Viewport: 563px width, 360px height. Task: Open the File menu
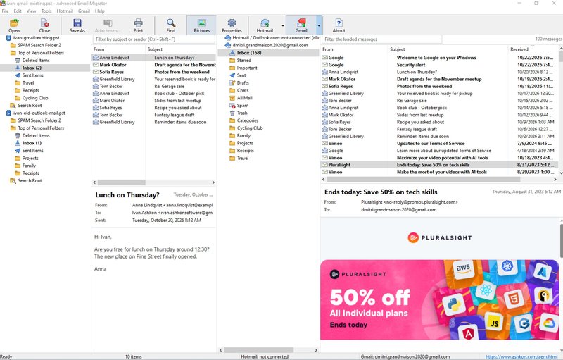point(6,11)
